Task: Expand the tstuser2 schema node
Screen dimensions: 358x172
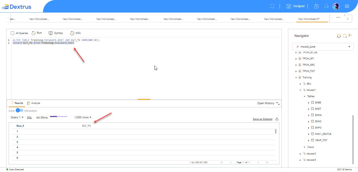Action: [300, 154]
